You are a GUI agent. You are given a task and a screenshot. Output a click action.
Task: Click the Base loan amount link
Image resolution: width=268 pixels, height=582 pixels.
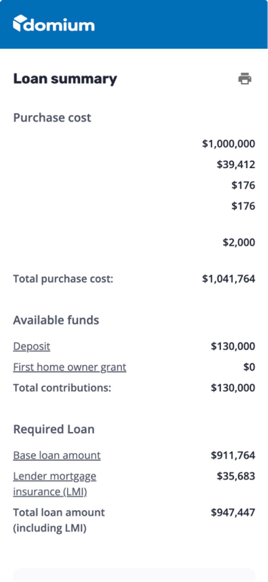click(57, 455)
